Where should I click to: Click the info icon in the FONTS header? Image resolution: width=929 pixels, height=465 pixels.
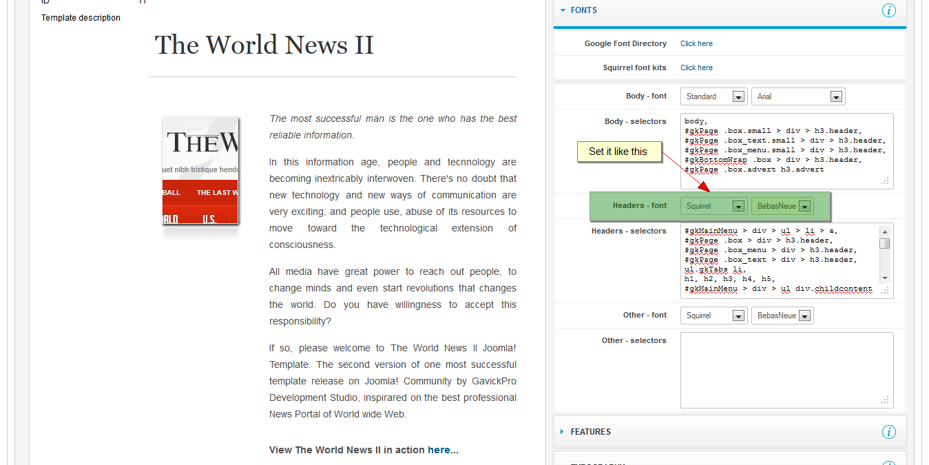click(x=889, y=10)
